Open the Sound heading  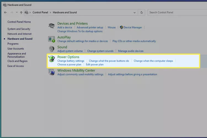[62, 47]
